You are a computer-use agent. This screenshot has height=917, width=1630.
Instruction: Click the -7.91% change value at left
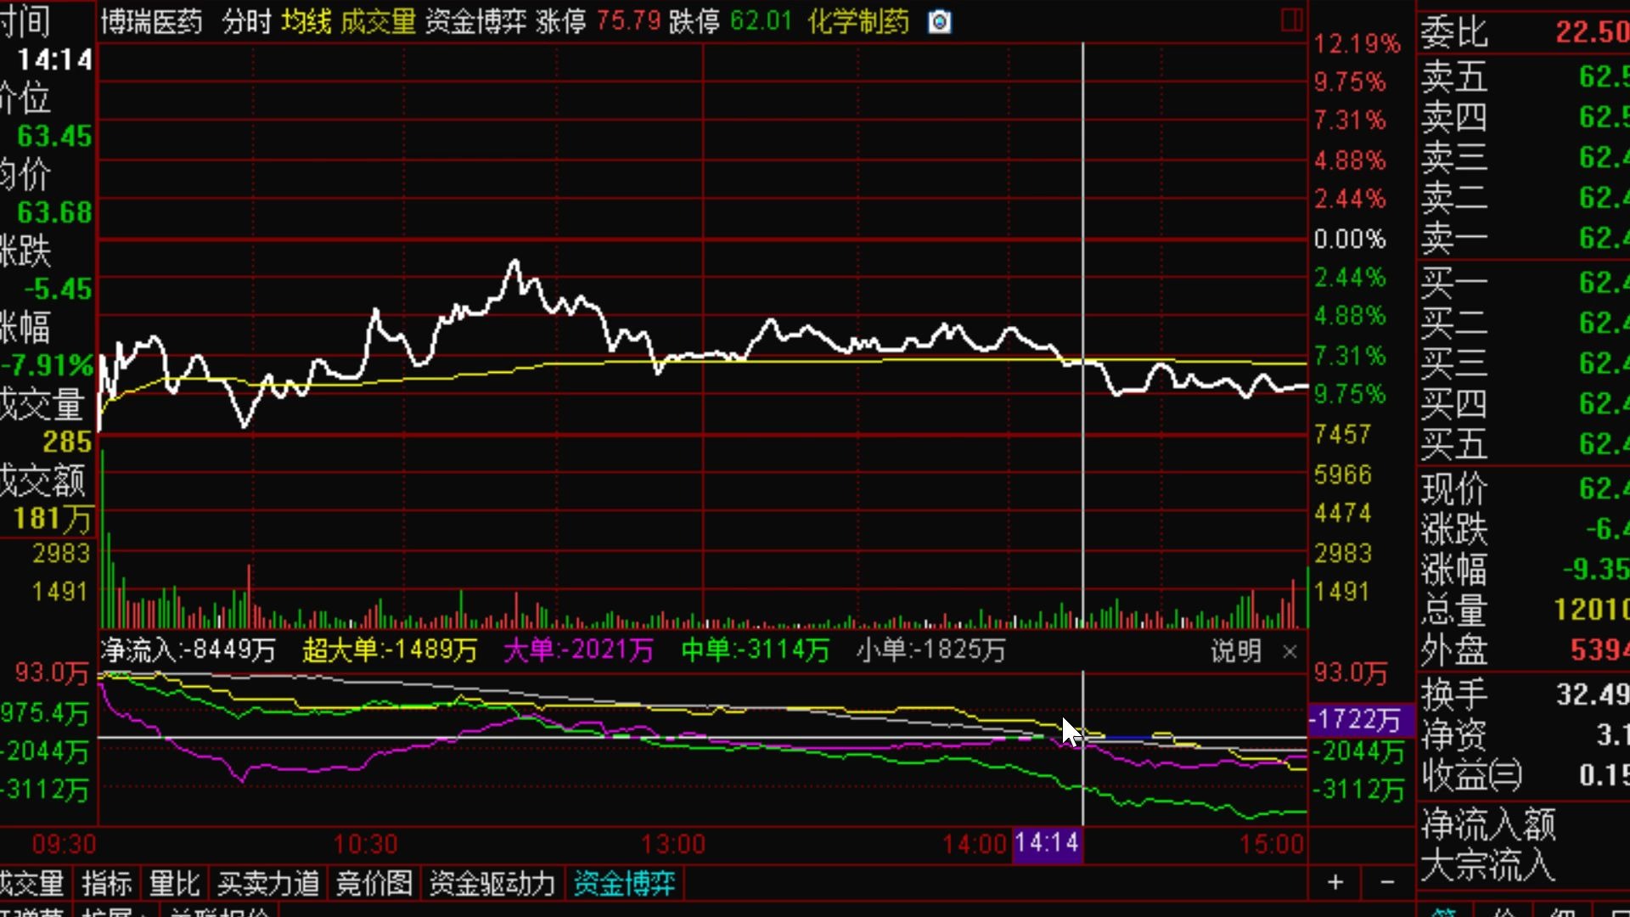47,366
